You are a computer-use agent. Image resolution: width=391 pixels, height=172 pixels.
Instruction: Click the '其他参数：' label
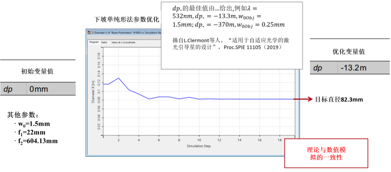tap(23, 115)
